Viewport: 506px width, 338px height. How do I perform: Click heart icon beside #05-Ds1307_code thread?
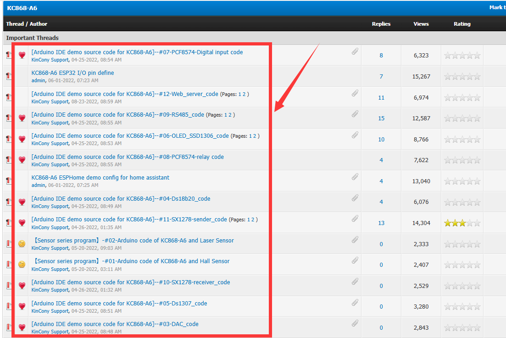click(22, 306)
